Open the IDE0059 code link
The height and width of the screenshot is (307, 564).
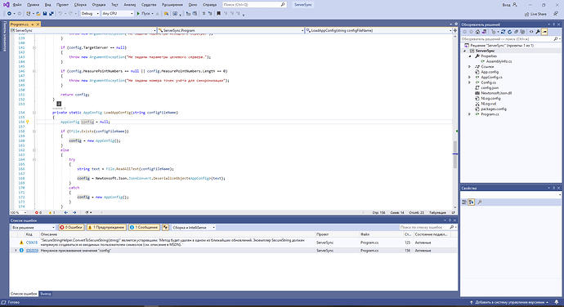[32, 251]
